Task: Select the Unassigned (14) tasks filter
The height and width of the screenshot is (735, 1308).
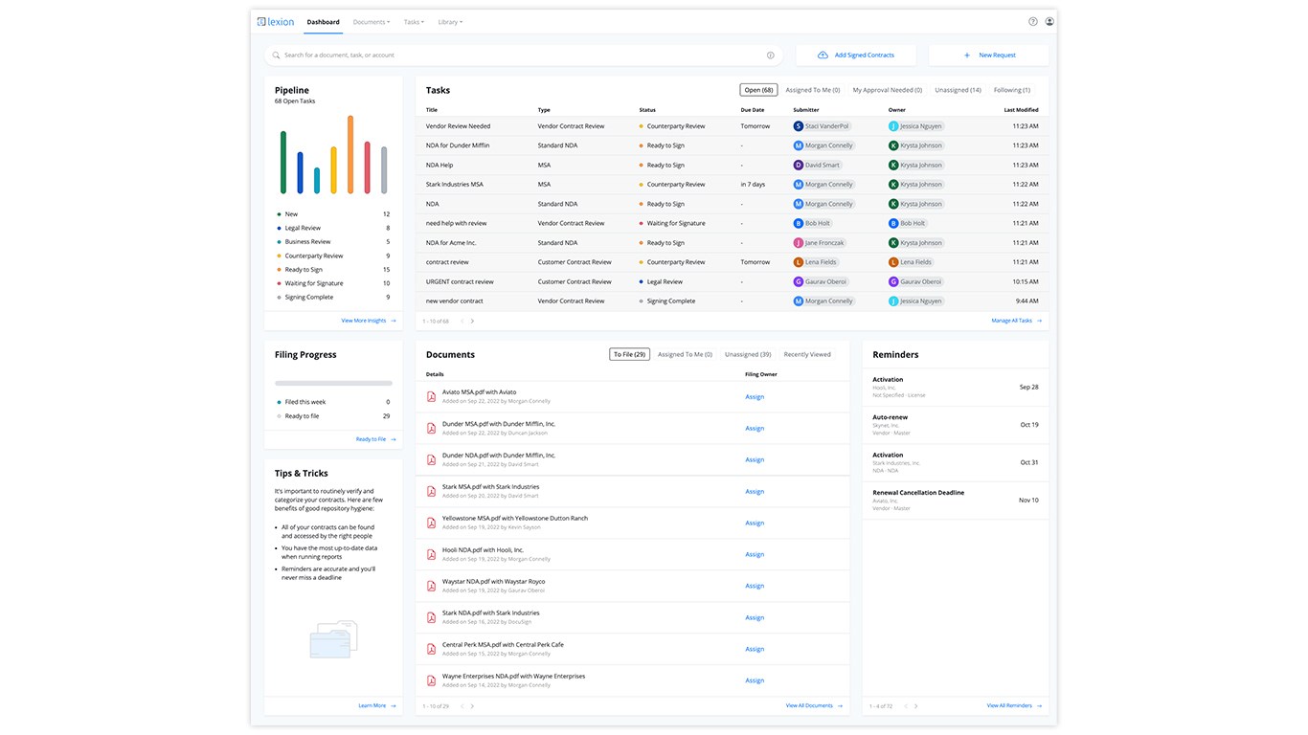Action: click(958, 90)
